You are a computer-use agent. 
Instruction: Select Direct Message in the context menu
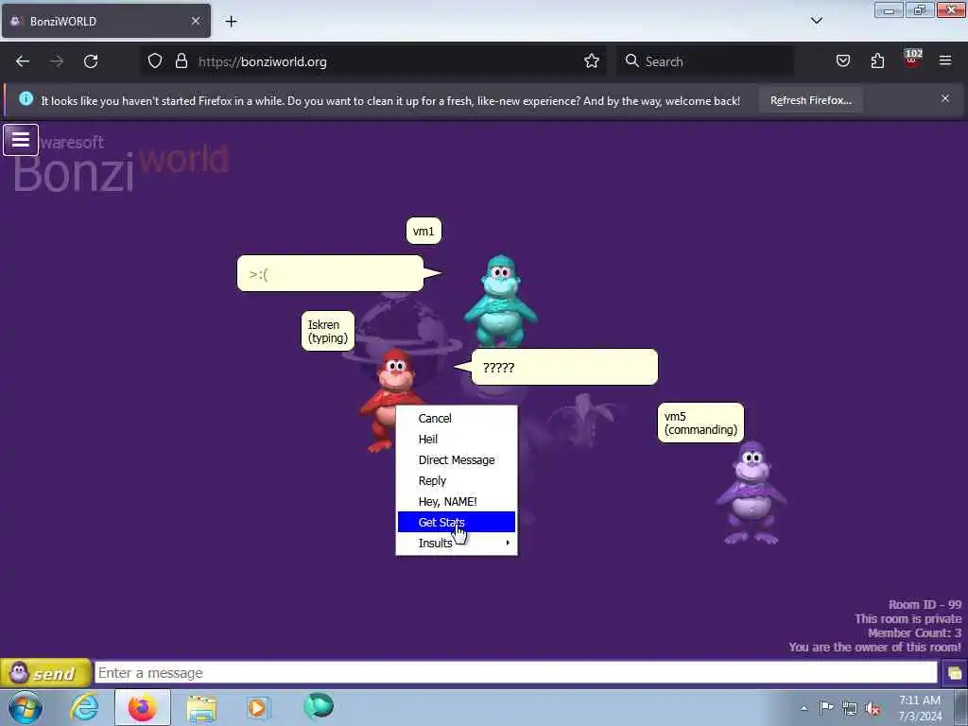pyautogui.click(x=457, y=460)
